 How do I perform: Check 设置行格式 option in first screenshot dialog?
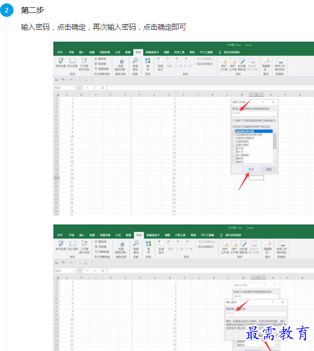click(234, 145)
